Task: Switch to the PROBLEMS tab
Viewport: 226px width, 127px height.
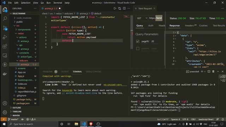Action: (48, 72)
